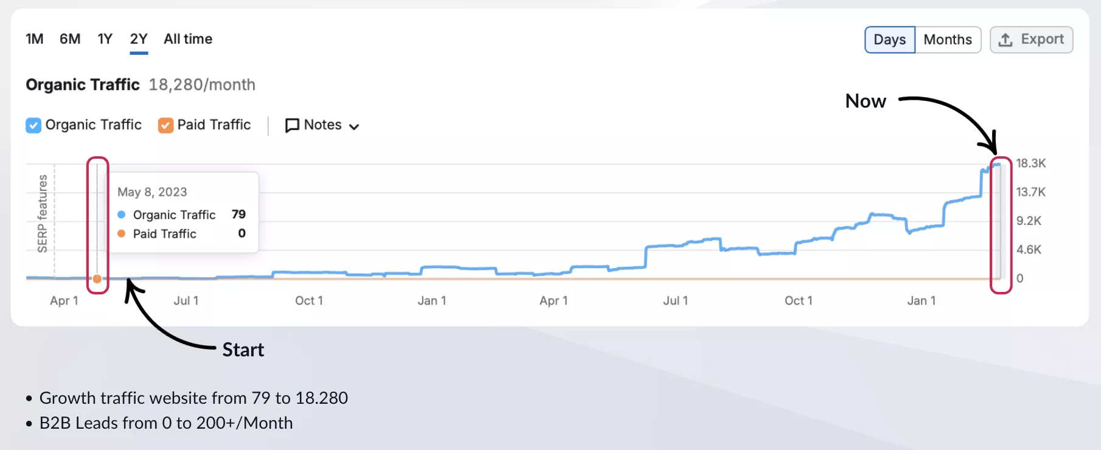Toggle the Paid Traffic checkbox

point(165,125)
